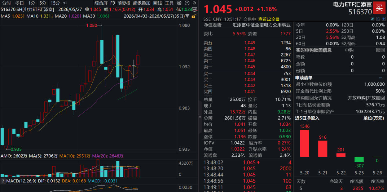Screen dimensions: 387x192
Task: Click 5-20 net inflow bar 1546
Action: click(x=305, y=143)
